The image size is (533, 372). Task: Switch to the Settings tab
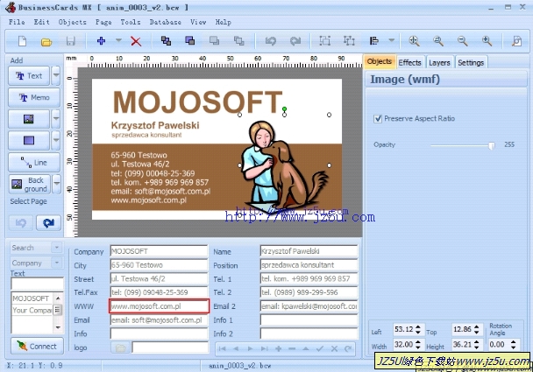471,62
